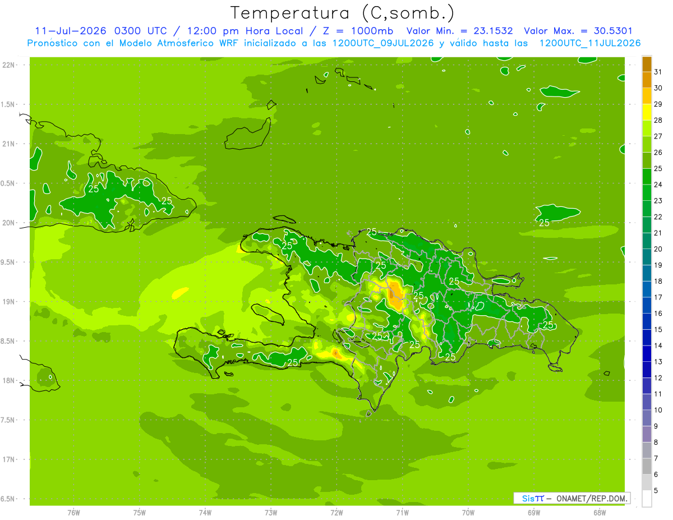Click the "75W" longitude axis label

point(140,513)
